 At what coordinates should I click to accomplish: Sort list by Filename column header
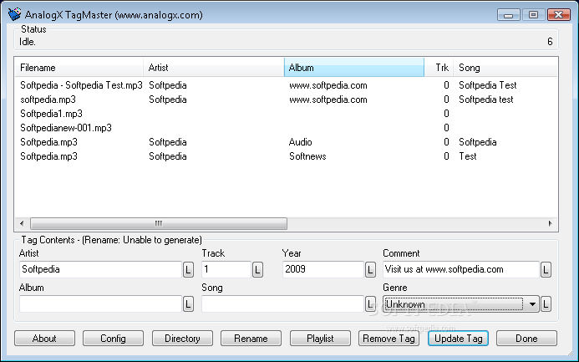[x=79, y=67]
